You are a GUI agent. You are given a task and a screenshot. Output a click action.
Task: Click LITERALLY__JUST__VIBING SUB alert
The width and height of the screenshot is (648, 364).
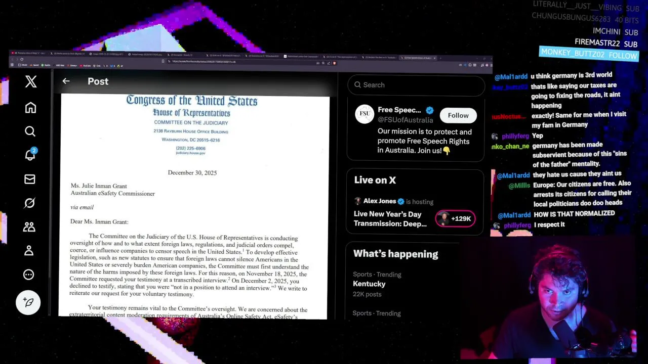(586, 7)
